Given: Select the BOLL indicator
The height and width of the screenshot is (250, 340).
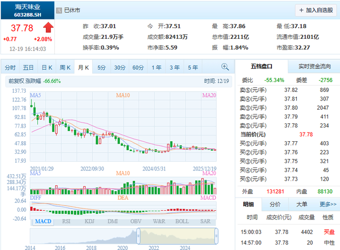Looking at the screenshot, I should (182, 221).
